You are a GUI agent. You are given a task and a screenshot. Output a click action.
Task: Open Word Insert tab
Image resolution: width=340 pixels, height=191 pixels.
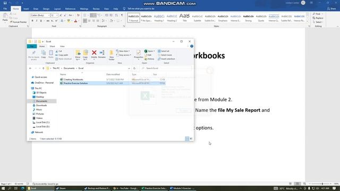[26, 9]
